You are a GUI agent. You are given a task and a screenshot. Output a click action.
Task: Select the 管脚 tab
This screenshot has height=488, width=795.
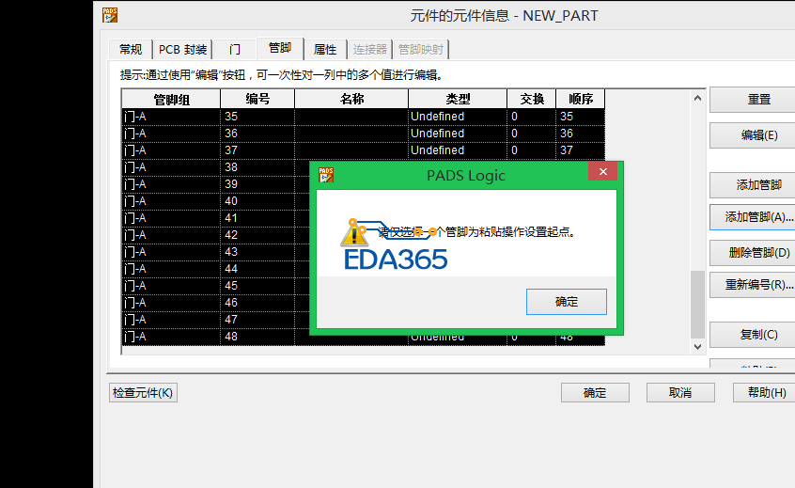point(280,48)
